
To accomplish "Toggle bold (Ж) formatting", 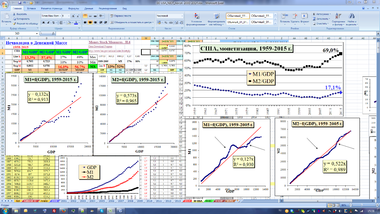I will click(43, 22).
